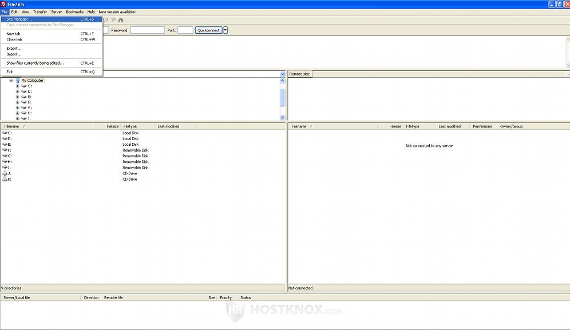Click the queue Direction column header
Image resolution: width=570 pixels, height=330 pixels.
tap(91, 297)
